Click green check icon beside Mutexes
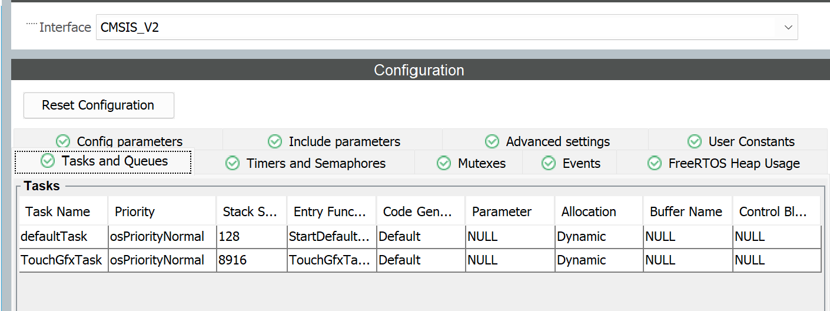The width and height of the screenshot is (830, 311). pos(444,163)
